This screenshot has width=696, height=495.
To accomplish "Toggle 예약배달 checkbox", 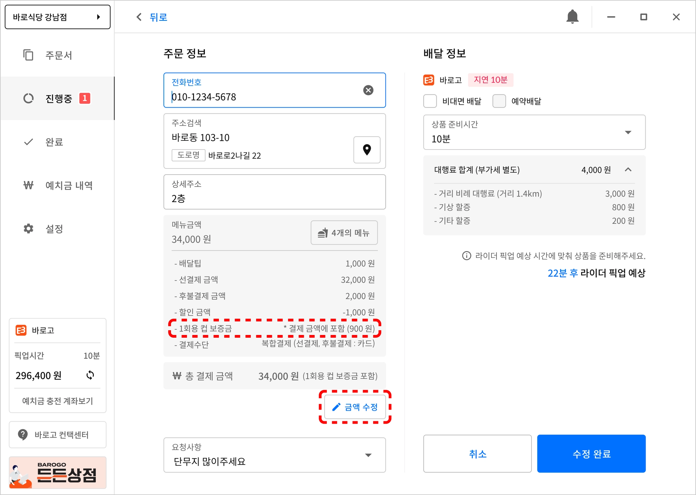I will point(499,101).
